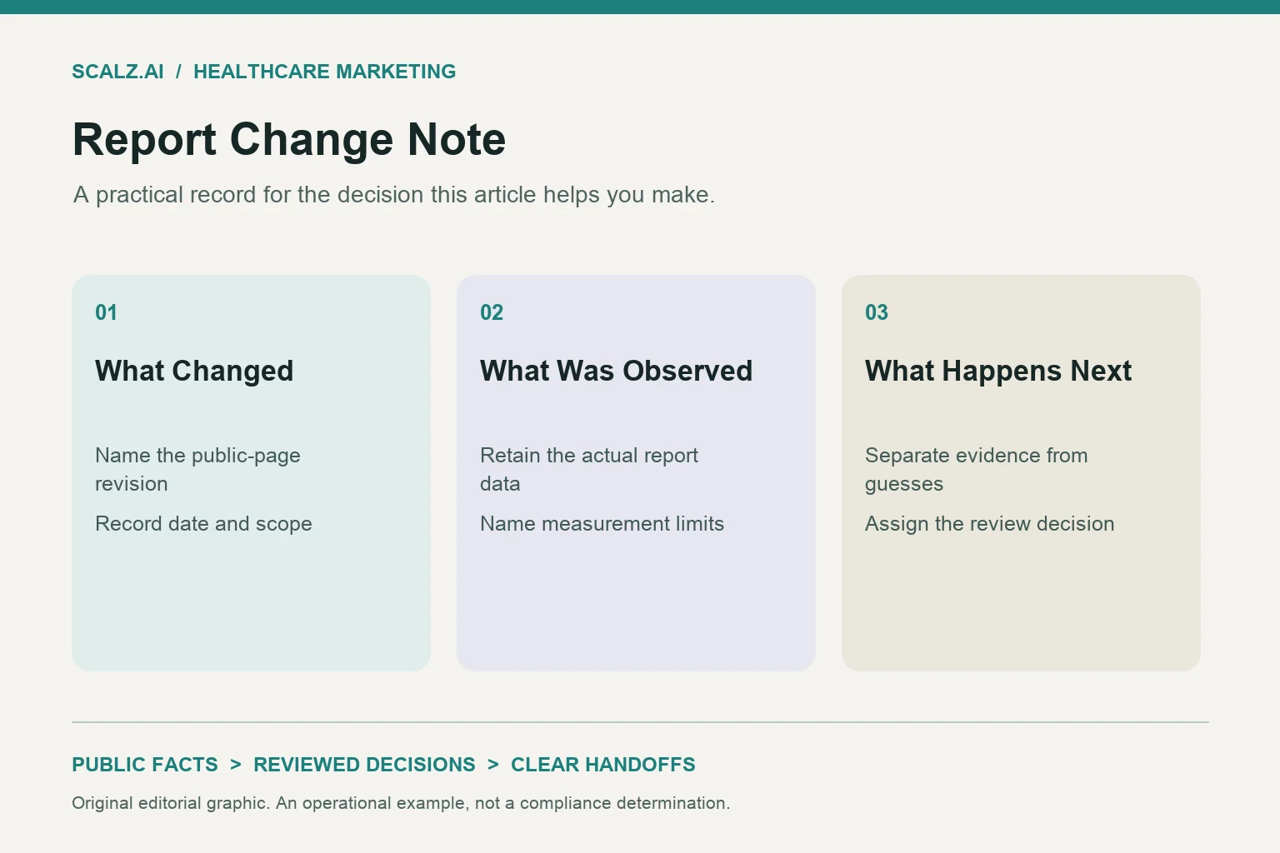
Task: Click the subtitle about a practical record
Action: point(394,195)
